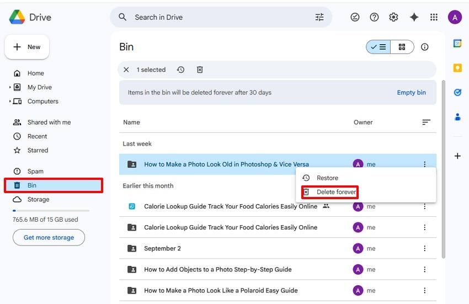Click the Get more storage button
Viewport: 469px width, 304px height.
(49, 238)
